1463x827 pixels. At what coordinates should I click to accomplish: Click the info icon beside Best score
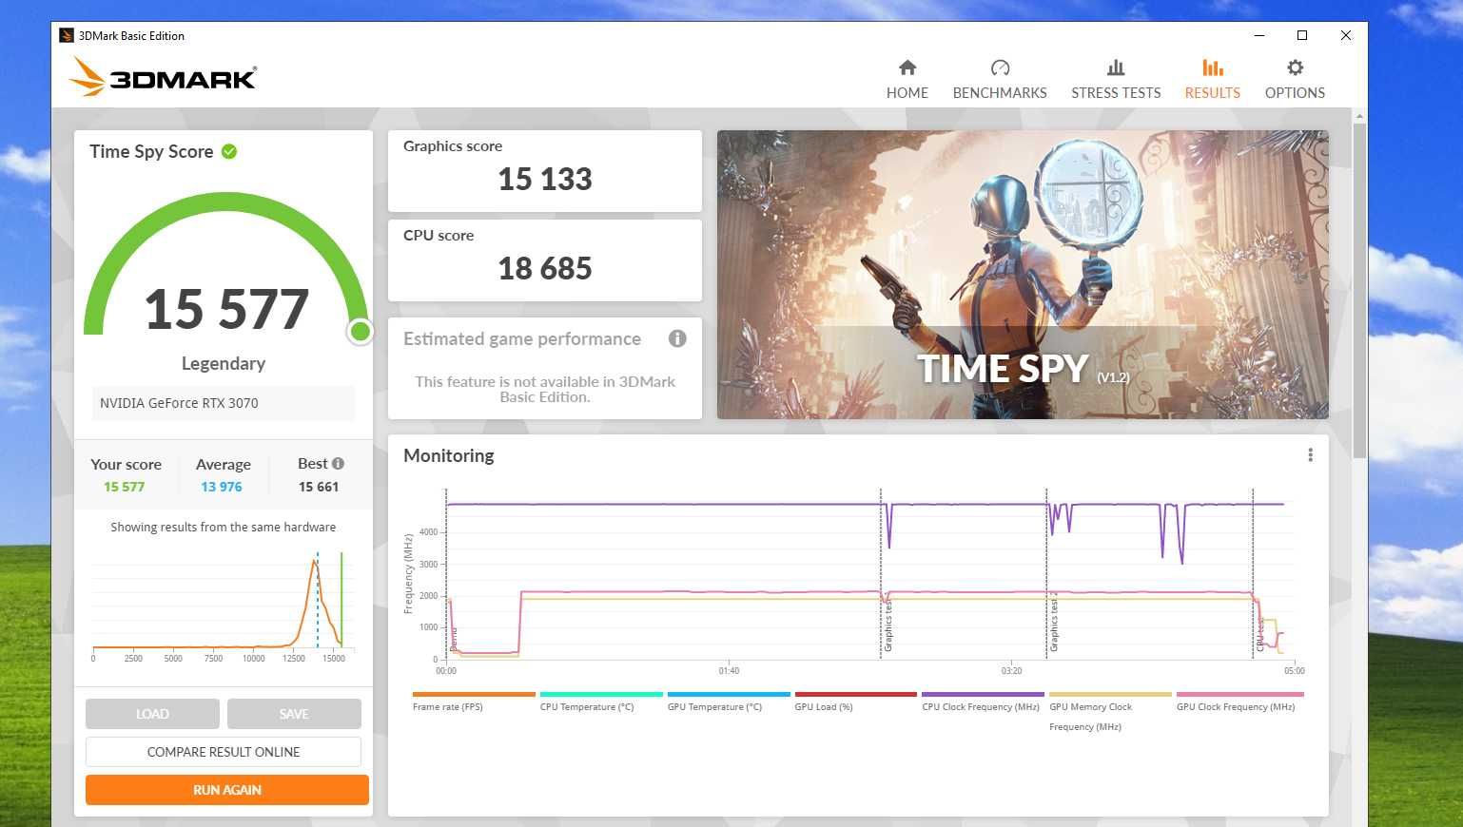tap(338, 463)
